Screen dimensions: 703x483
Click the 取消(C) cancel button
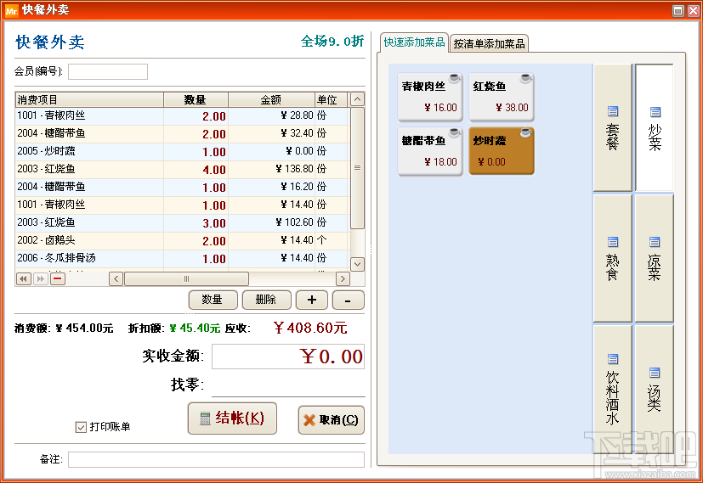coord(331,420)
